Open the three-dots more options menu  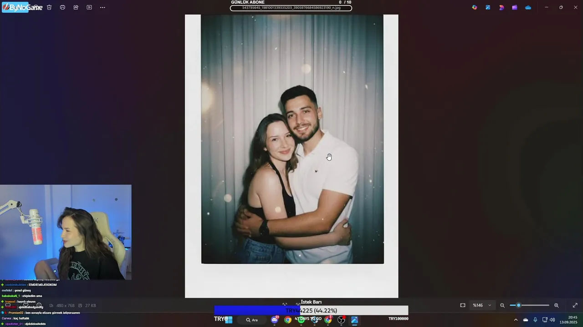(102, 7)
